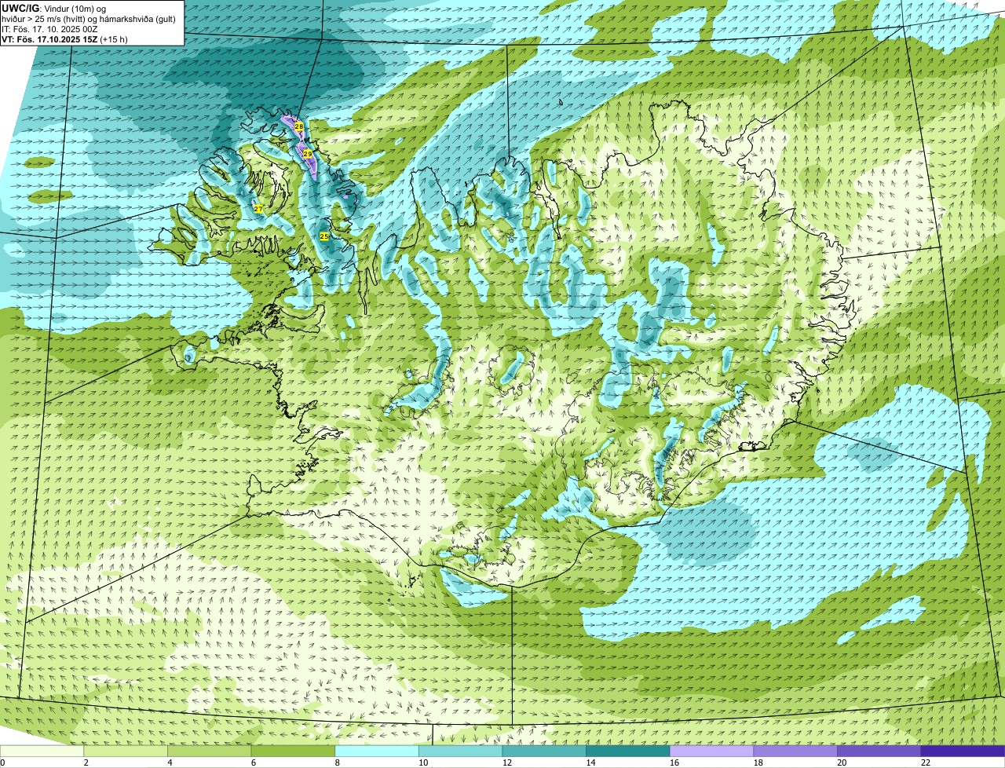This screenshot has height=768, width=1005.
Task: Click the legend scale value 16
Action: tap(674, 763)
